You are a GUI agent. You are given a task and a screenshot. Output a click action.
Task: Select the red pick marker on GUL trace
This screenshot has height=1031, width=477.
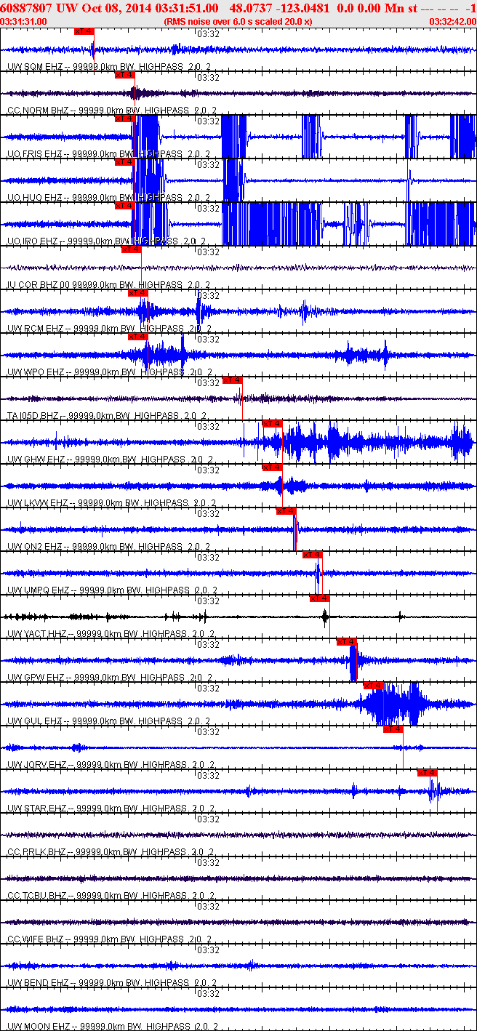coord(373,685)
